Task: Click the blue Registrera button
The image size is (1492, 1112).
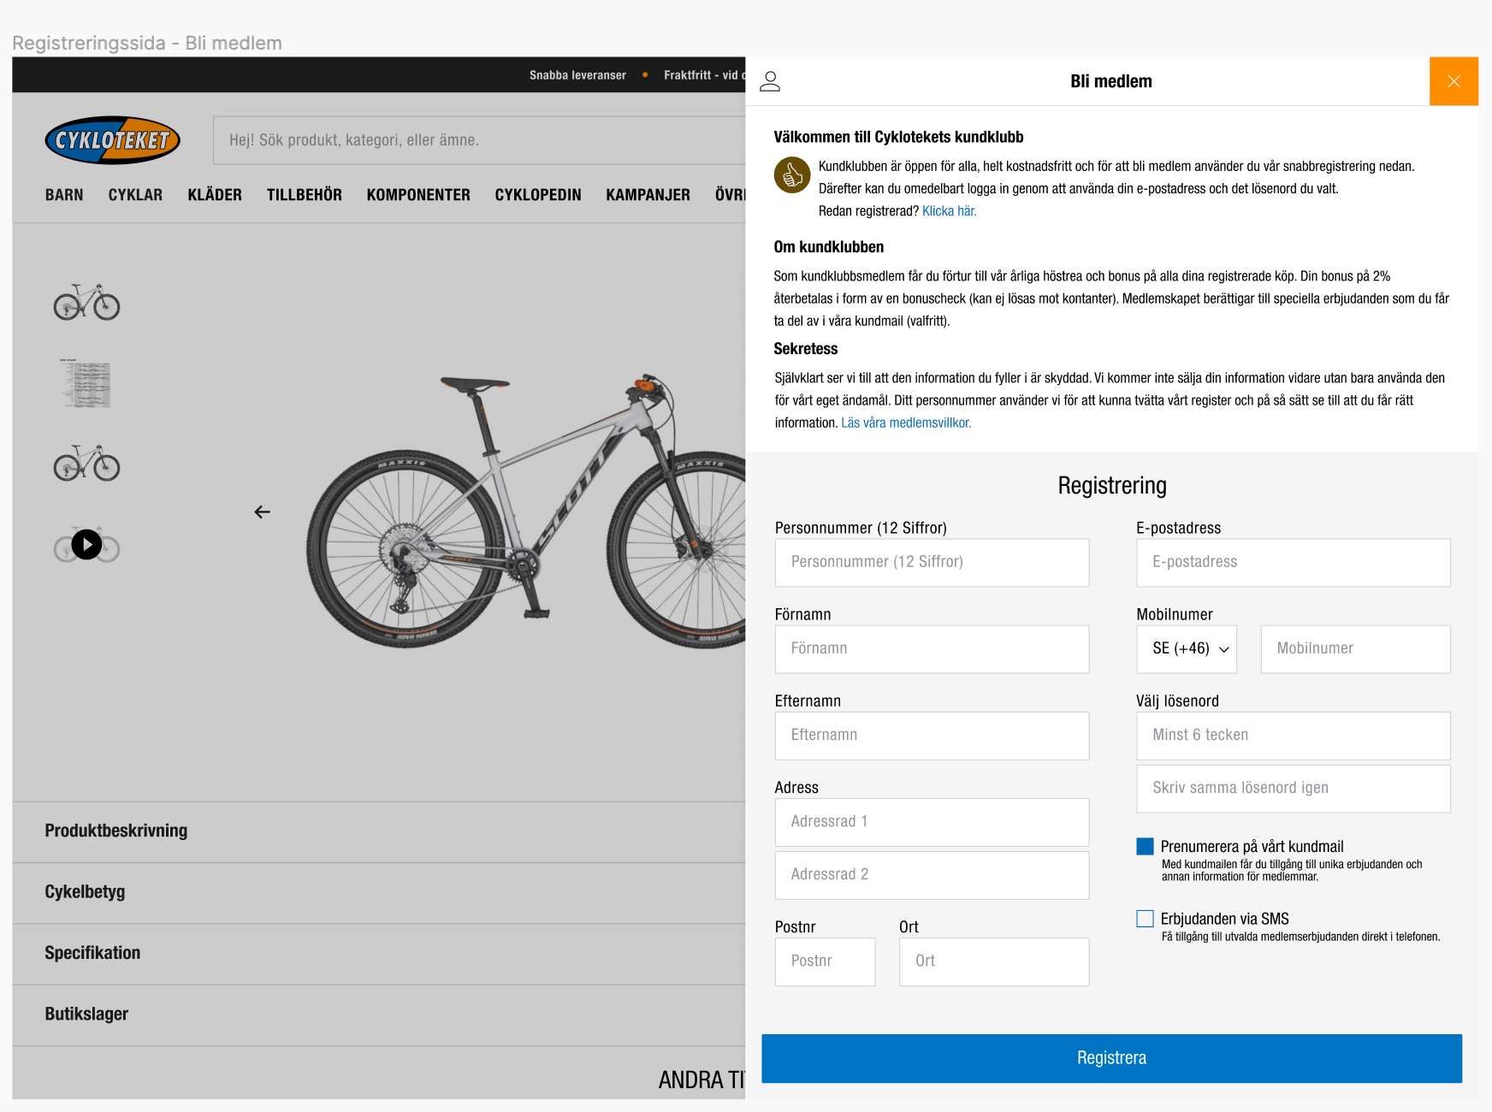Action: click(1112, 1058)
